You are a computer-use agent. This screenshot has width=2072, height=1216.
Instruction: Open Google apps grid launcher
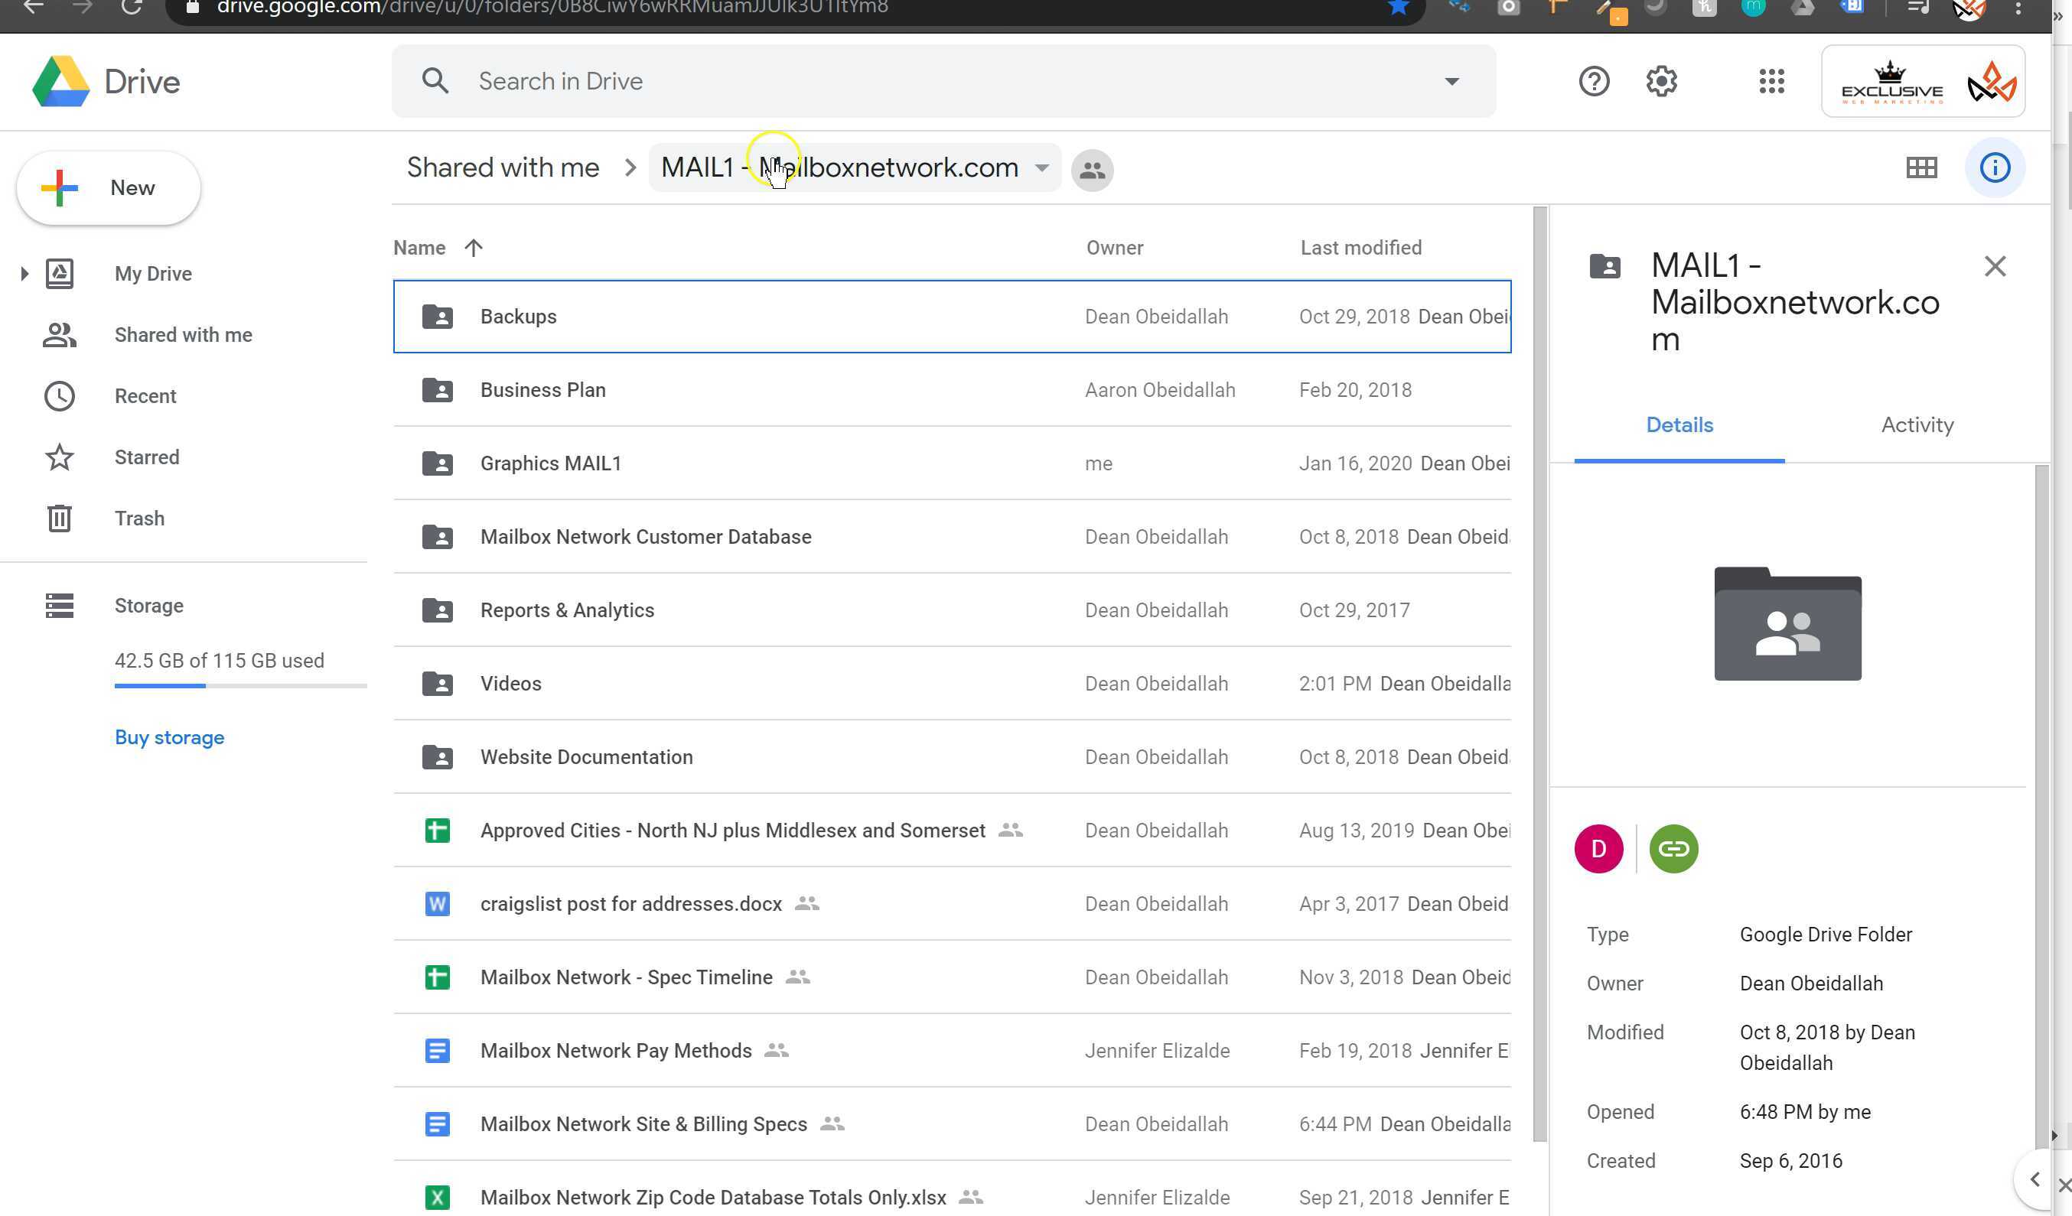[x=1771, y=81]
